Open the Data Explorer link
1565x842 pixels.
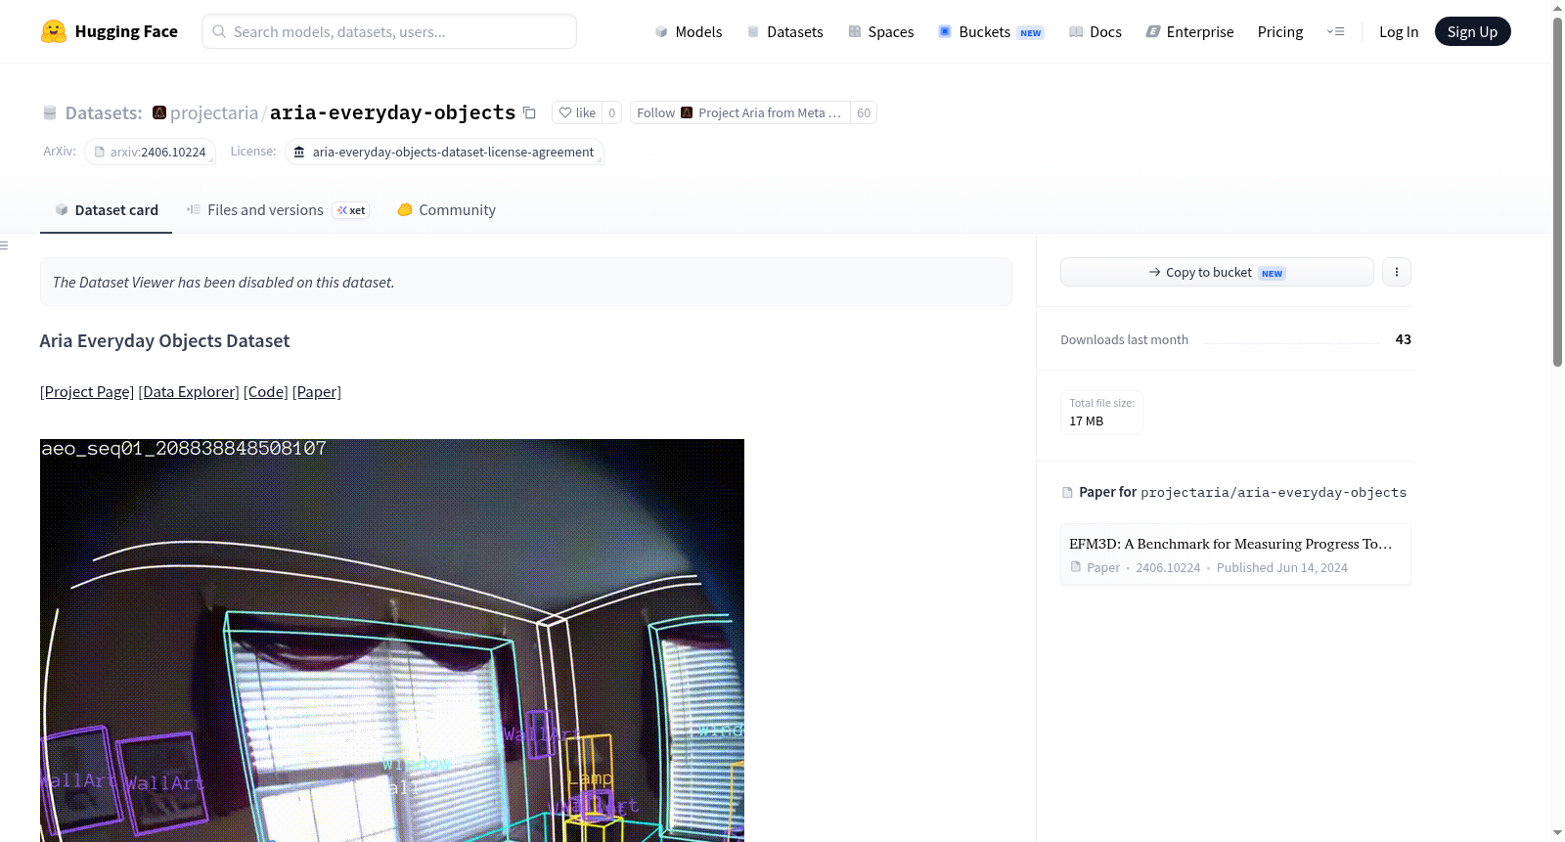pos(189,391)
